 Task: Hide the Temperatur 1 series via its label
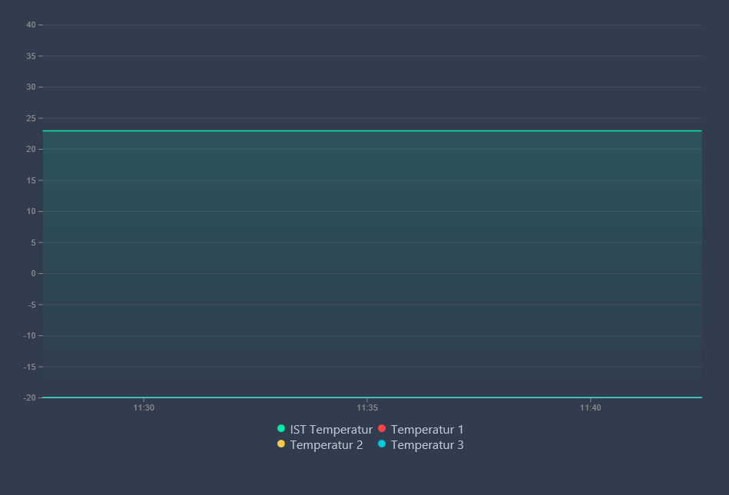427,430
